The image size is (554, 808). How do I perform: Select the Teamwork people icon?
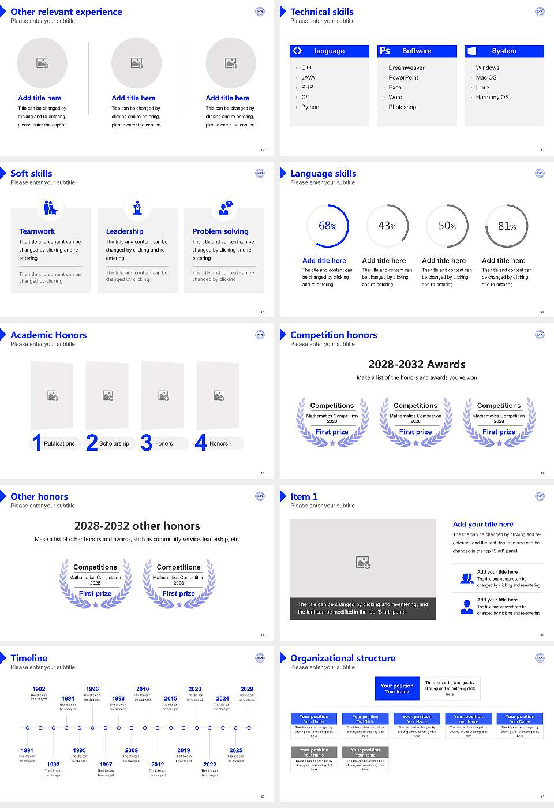pyautogui.click(x=50, y=207)
